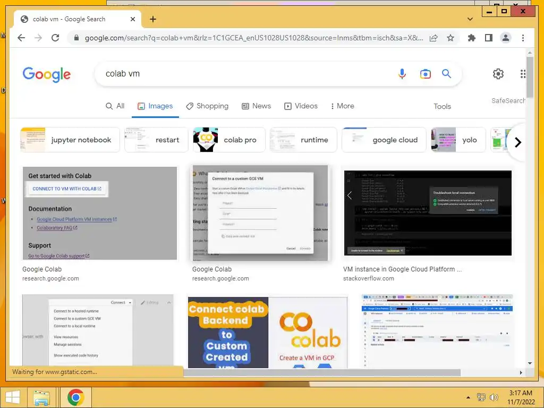The image size is (544, 408).
Task: Reload the Google Search page
Action: (55, 38)
